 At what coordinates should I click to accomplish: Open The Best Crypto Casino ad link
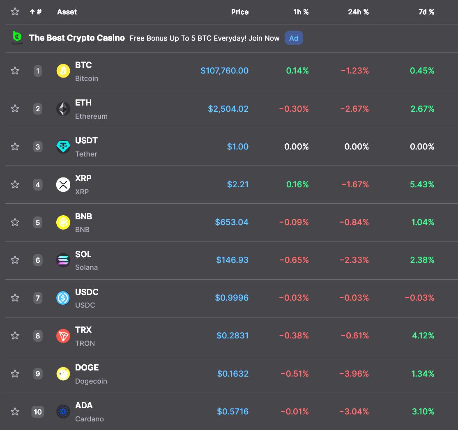click(77, 38)
